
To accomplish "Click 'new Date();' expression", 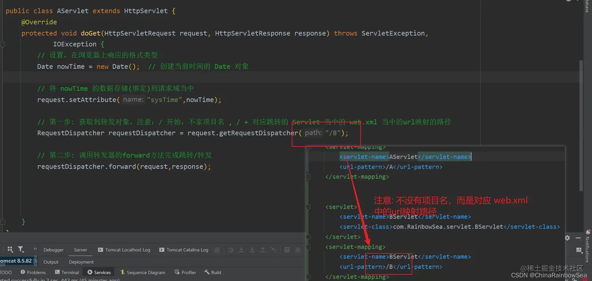I will 118,66.
